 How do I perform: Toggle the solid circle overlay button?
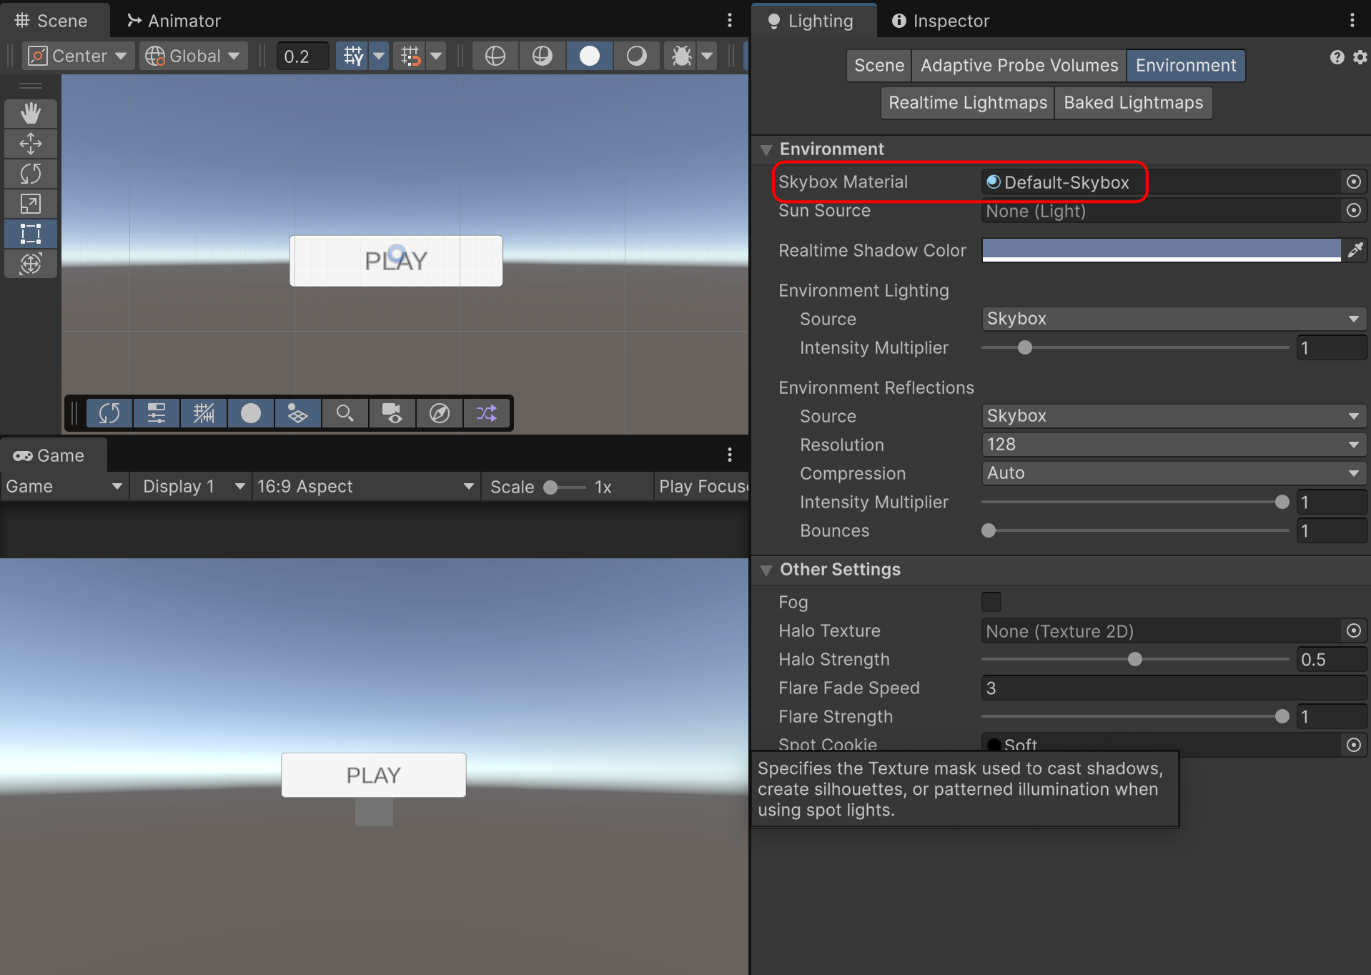(251, 413)
